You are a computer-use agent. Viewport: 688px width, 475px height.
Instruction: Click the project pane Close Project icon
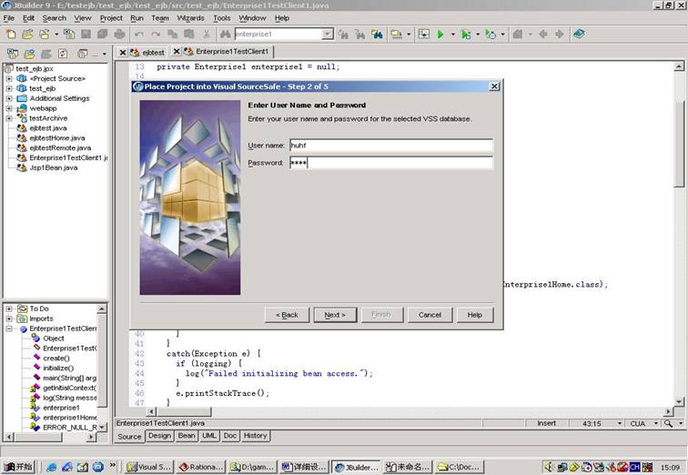tap(13, 54)
